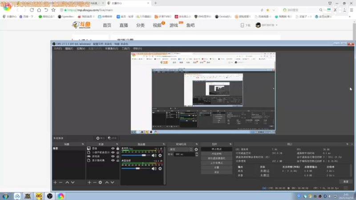The image size is (356, 200).
Task: Open 桌面音频 audio settings gear
Action: pyautogui.click(x=160, y=168)
